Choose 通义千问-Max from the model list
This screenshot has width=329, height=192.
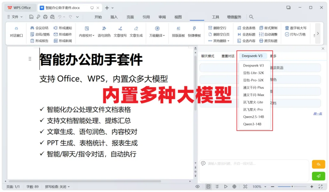click(253, 95)
